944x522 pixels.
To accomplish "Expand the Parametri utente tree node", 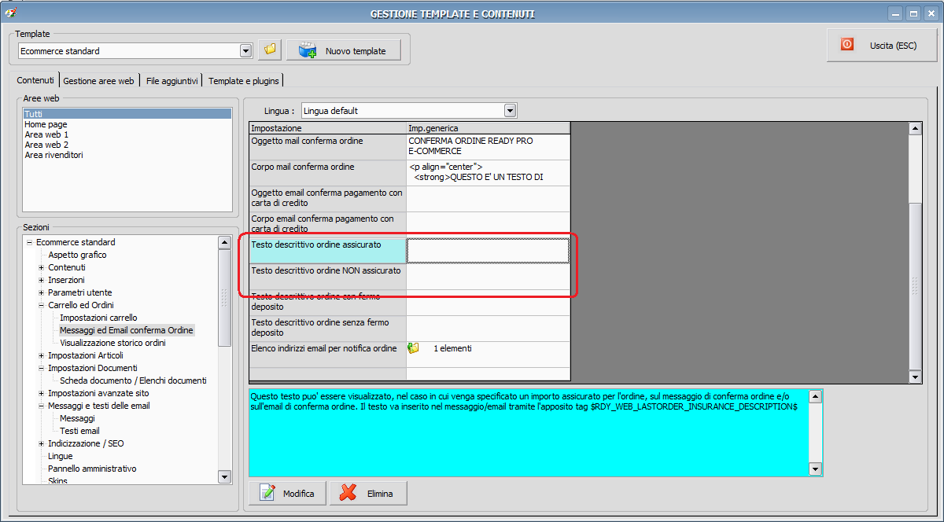I will pyautogui.click(x=41, y=292).
